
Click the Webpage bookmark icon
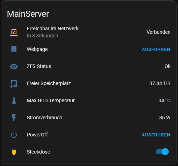coord(14,49)
